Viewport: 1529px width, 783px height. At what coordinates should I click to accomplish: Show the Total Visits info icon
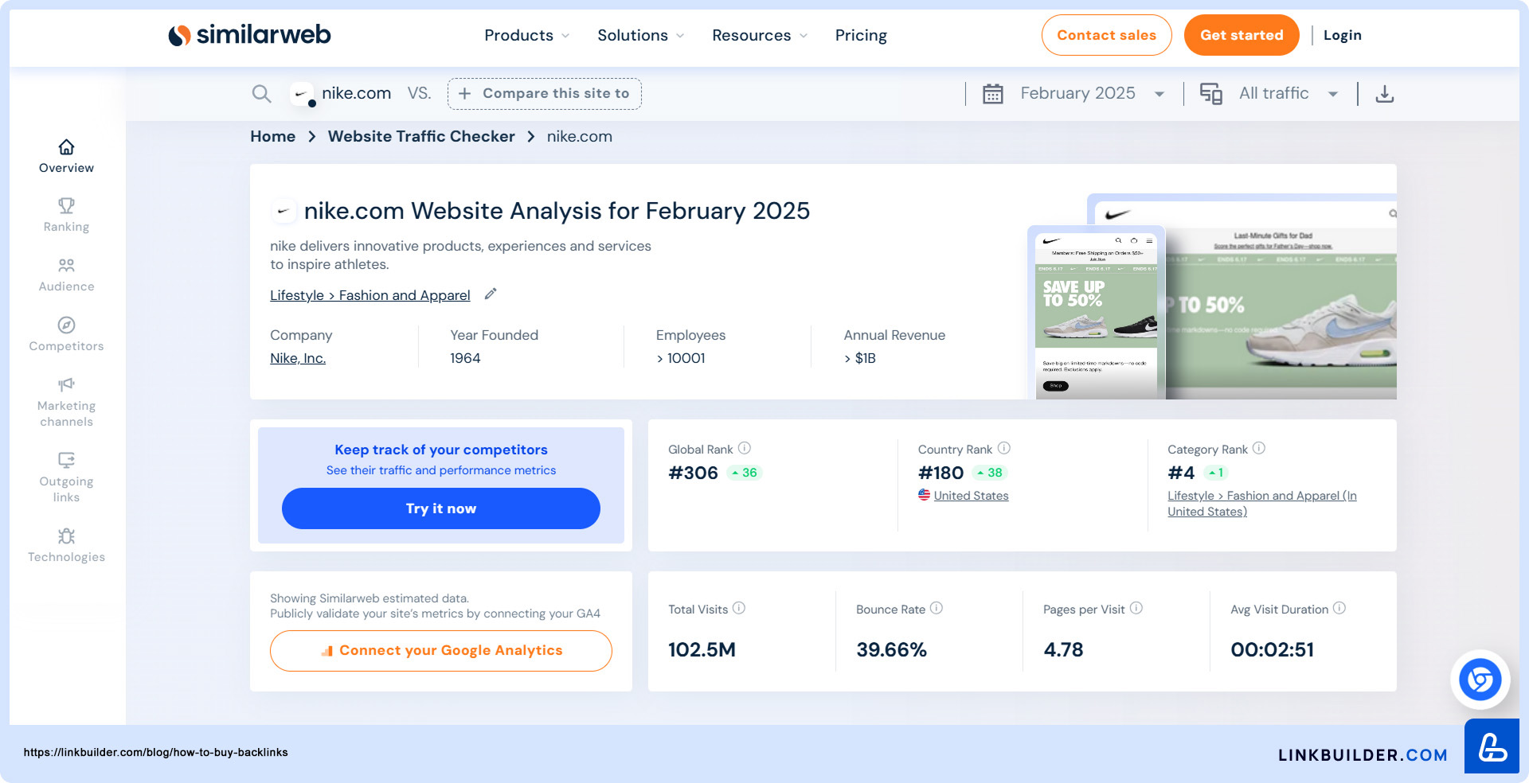(739, 608)
